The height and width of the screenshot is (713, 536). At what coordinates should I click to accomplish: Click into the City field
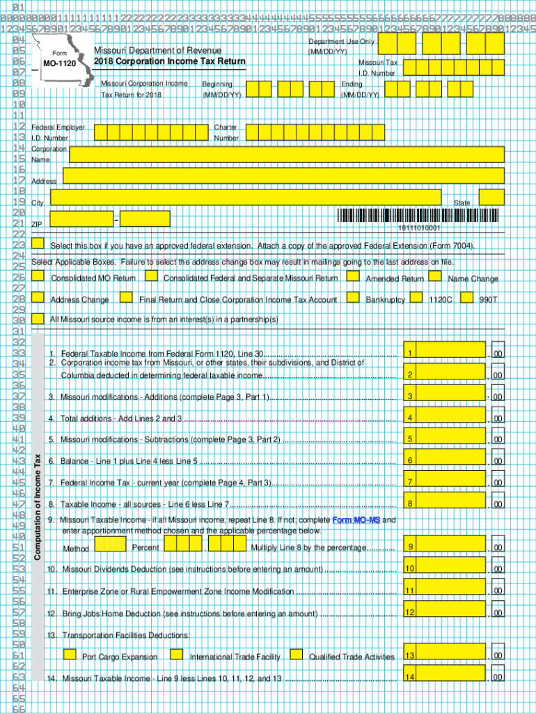pos(246,197)
